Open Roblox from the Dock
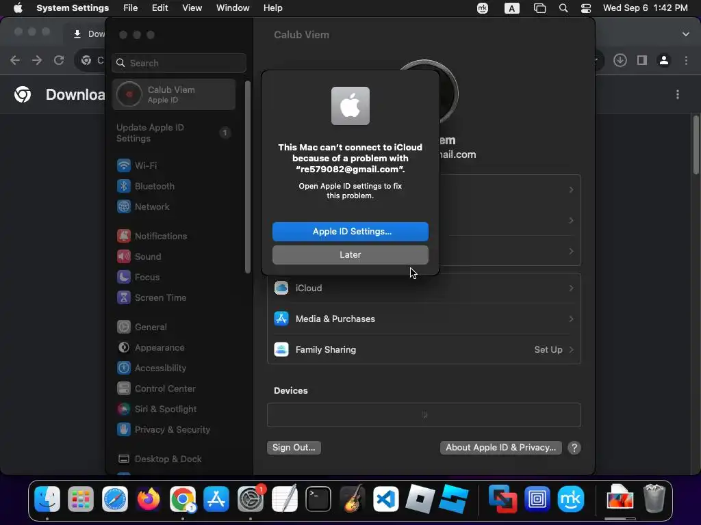The width and height of the screenshot is (701, 525). click(x=420, y=499)
